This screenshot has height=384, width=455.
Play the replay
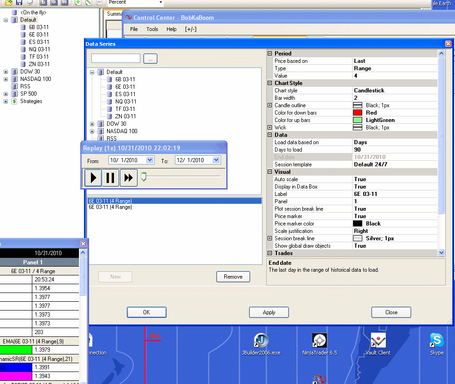tap(93, 177)
